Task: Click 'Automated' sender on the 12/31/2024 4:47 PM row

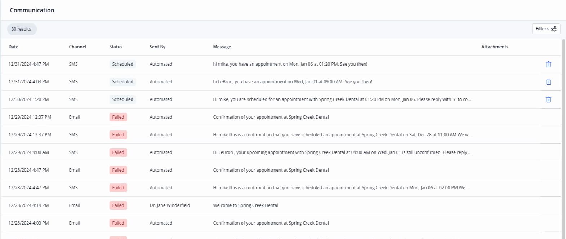Action: [x=161, y=64]
